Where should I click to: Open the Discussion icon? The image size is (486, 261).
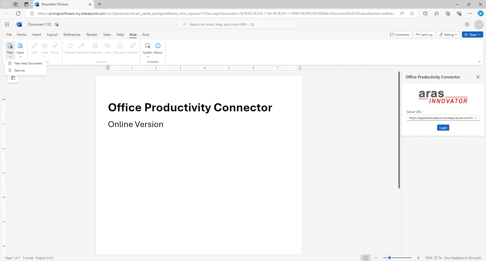tap(120, 46)
